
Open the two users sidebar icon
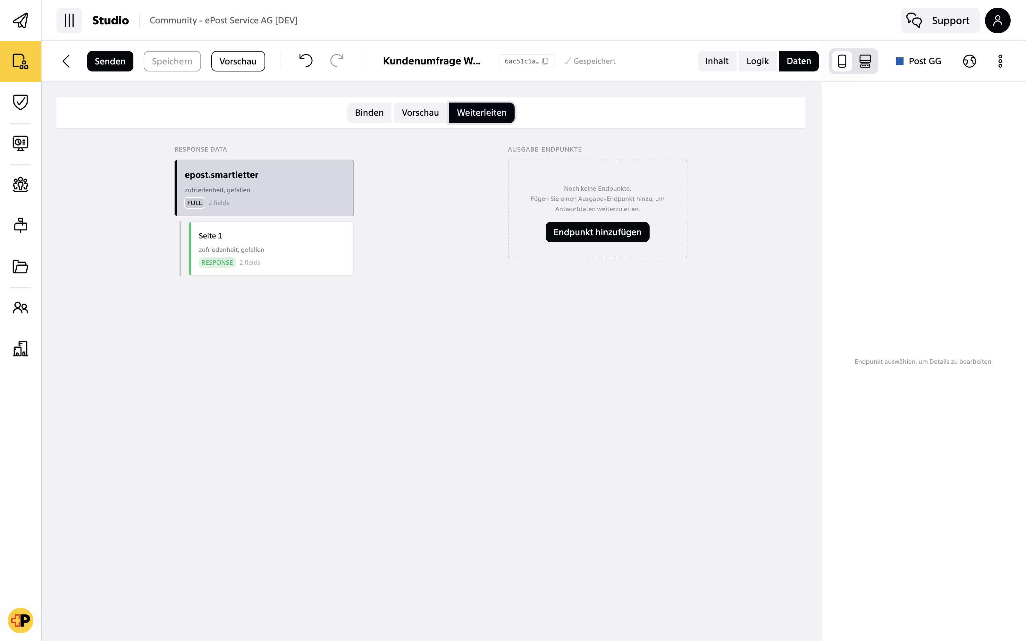click(20, 307)
